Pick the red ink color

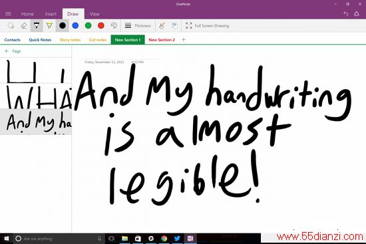click(101, 26)
